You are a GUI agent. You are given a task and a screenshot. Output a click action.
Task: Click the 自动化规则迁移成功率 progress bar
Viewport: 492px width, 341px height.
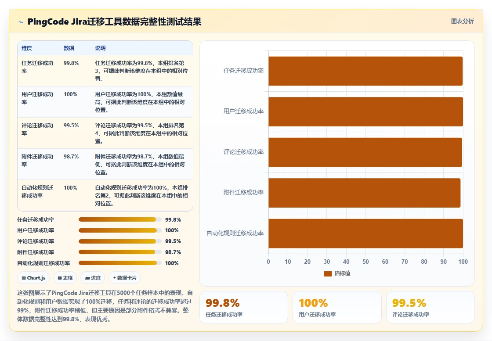[x=120, y=263]
